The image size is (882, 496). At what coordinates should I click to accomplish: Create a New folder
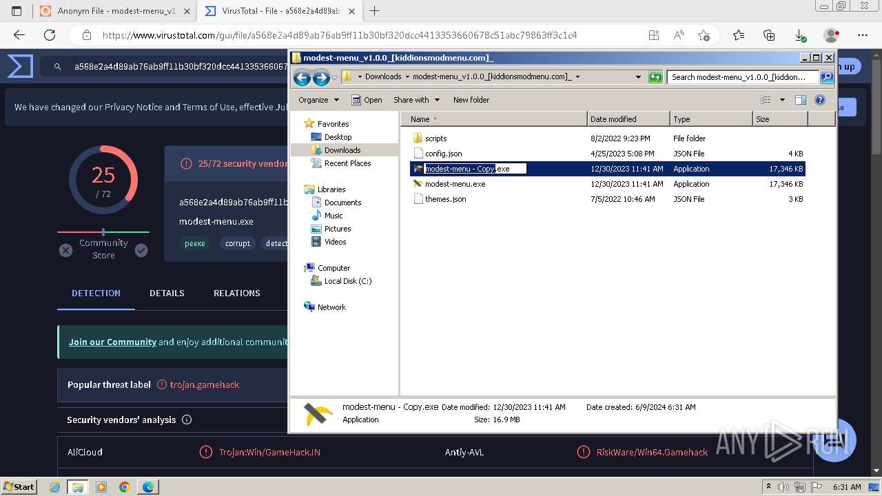(471, 100)
